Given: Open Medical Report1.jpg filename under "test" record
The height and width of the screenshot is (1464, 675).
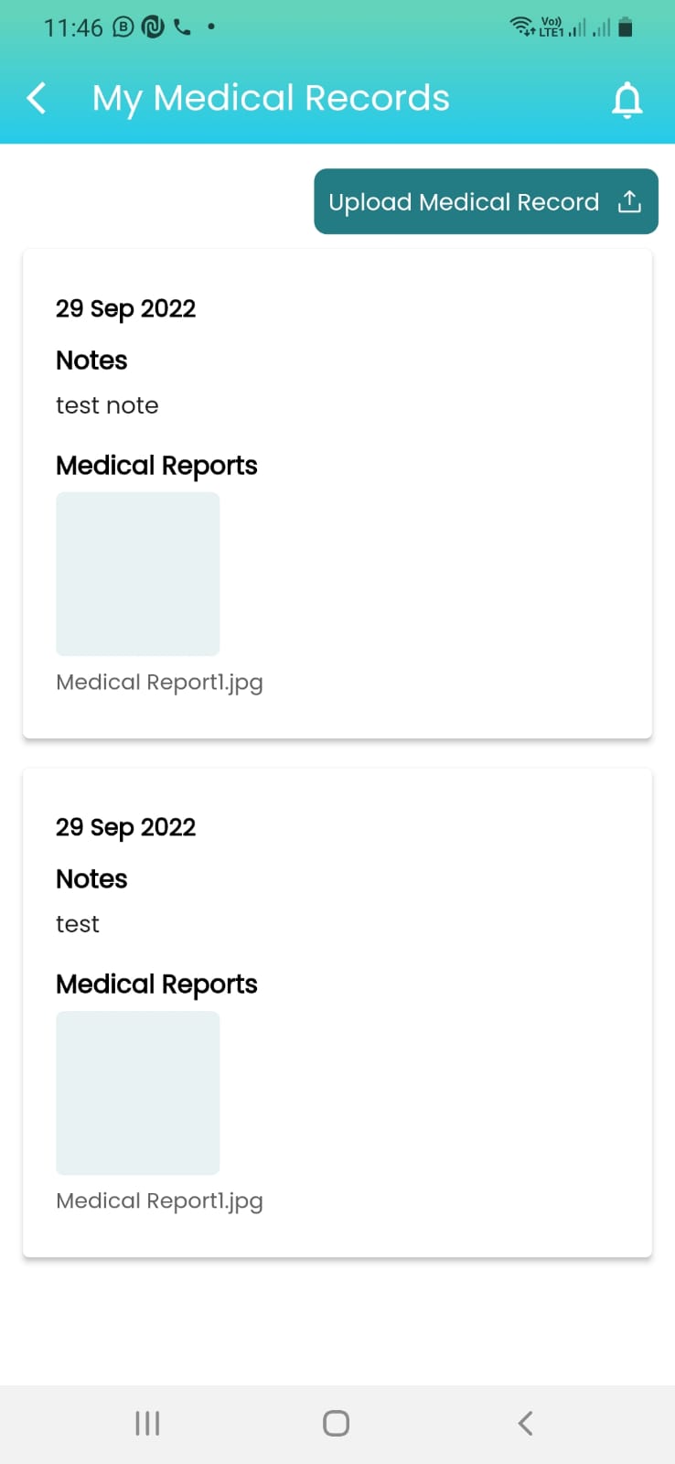Looking at the screenshot, I should click(x=159, y=1201).
